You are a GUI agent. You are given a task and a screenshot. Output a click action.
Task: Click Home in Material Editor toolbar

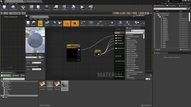(x=54, y=23)
